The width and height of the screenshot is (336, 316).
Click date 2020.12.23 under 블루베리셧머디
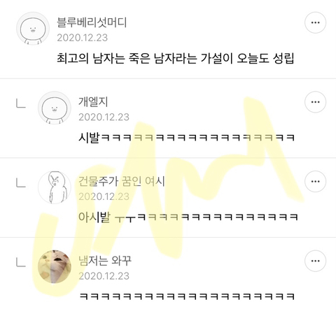coord(83,38)
